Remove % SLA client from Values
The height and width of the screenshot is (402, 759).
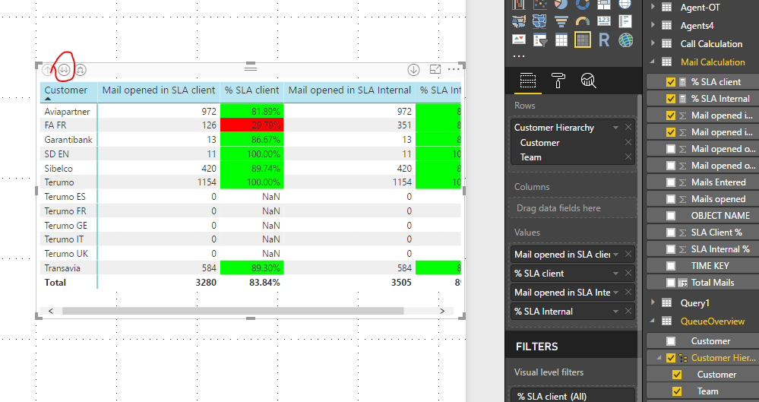[628, 273]
